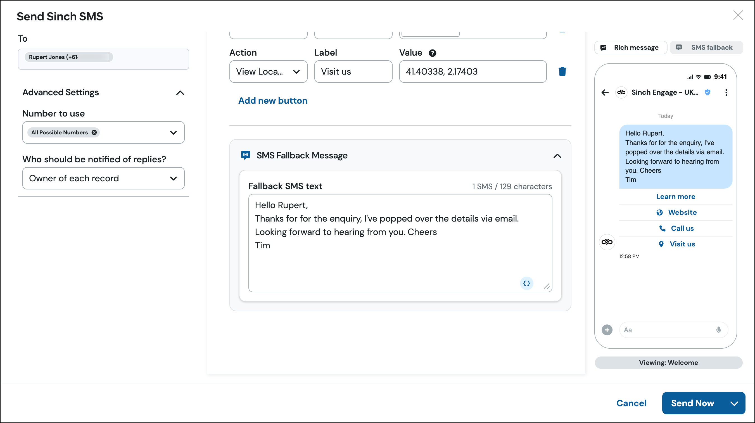
Task: Close the Send Sinch SMS dialog
Action: coord(738,15)
